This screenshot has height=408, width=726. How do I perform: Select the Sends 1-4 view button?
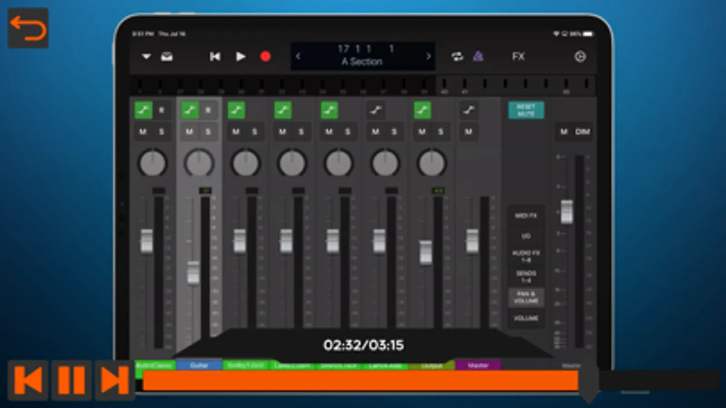(526, 277)
